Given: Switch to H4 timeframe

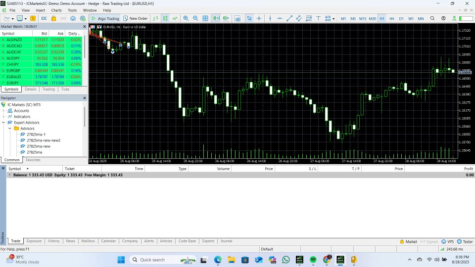Looking at the screenshot, I should coord(392,18).
